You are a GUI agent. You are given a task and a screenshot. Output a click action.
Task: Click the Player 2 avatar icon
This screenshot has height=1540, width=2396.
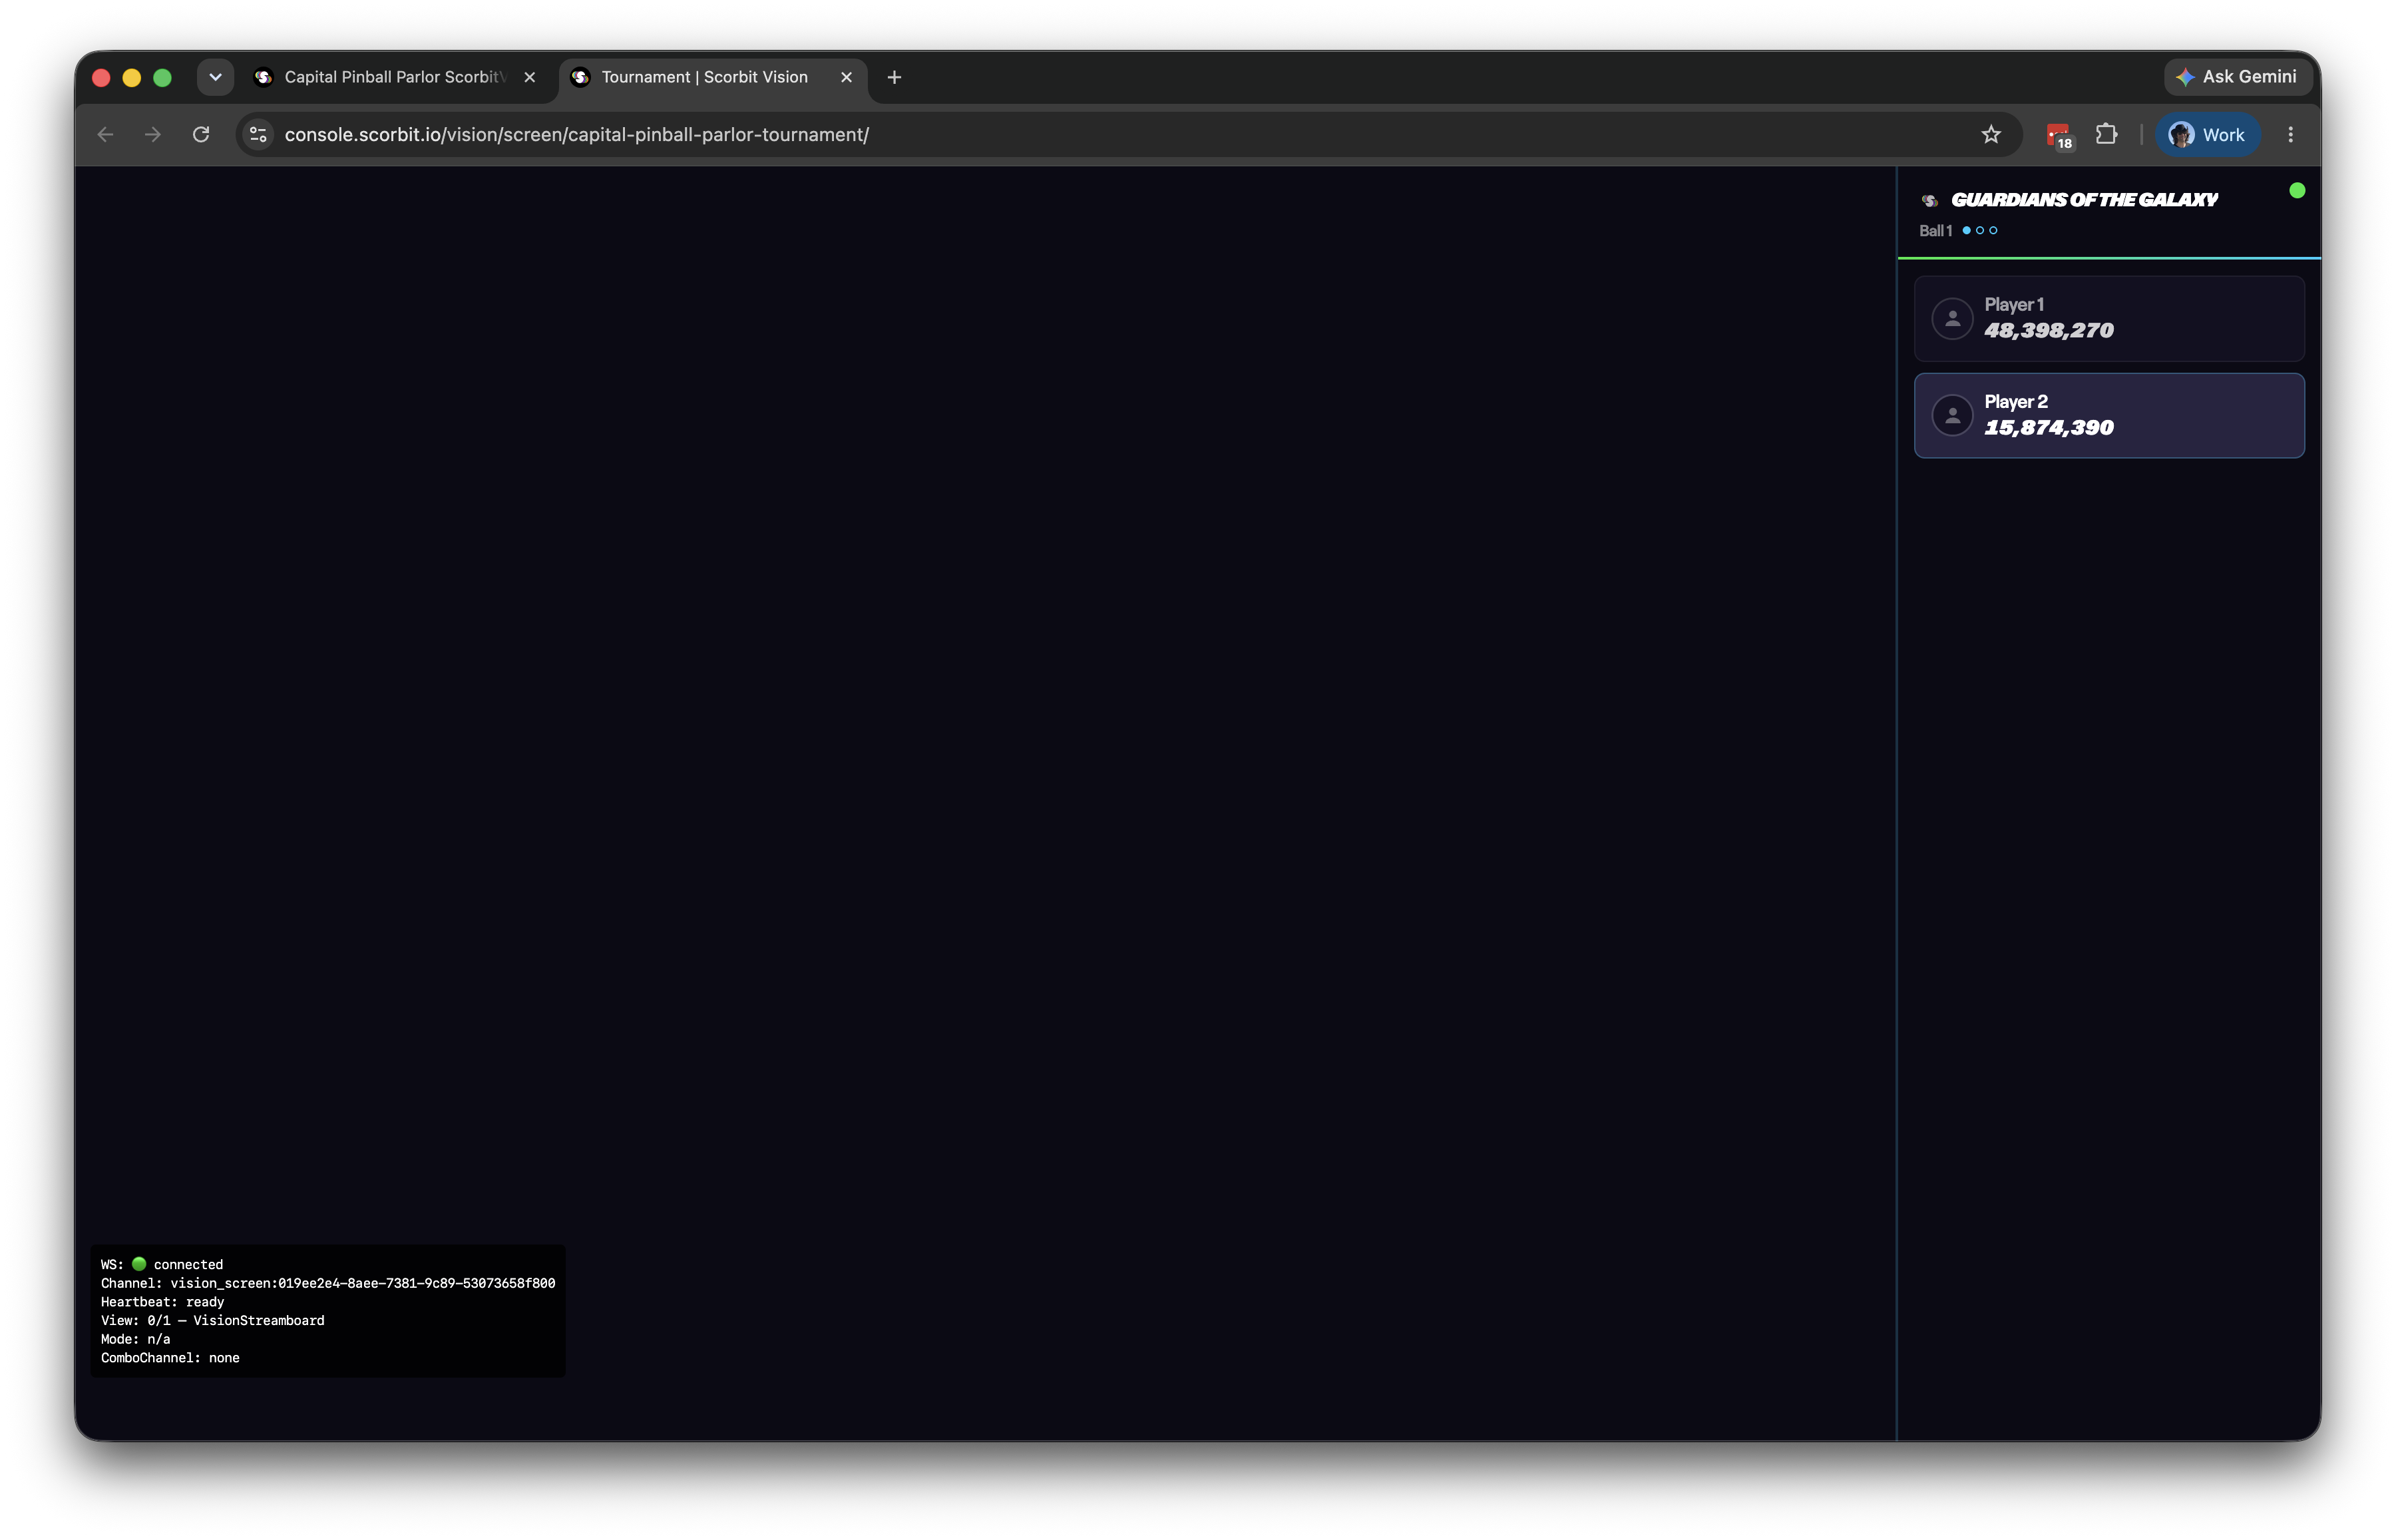coord(1952,416)
